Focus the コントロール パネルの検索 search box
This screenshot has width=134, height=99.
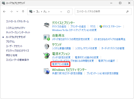[103, 12]
